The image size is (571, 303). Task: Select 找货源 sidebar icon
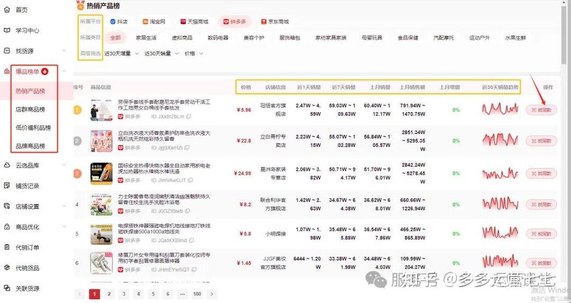click(x=7, y=51)
